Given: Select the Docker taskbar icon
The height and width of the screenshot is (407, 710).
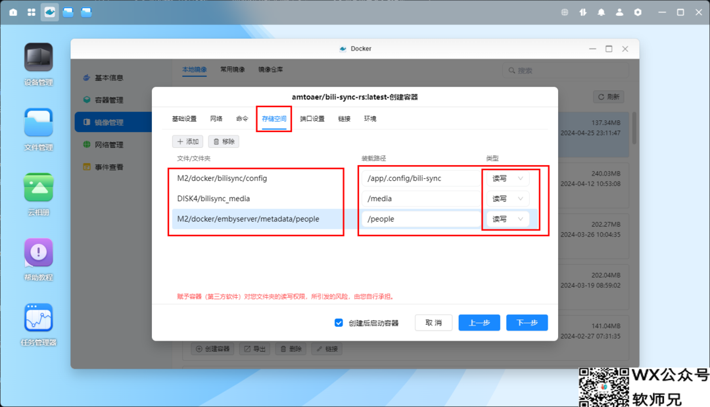Looking at the screenshot, I should (x=50, y=12).
